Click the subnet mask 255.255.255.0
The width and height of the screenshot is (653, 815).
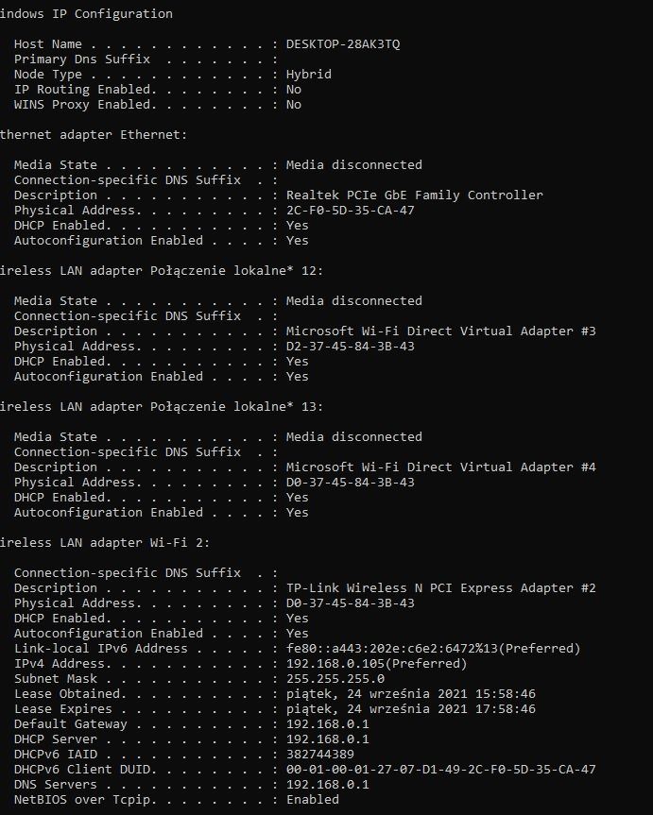coord(335,679)
